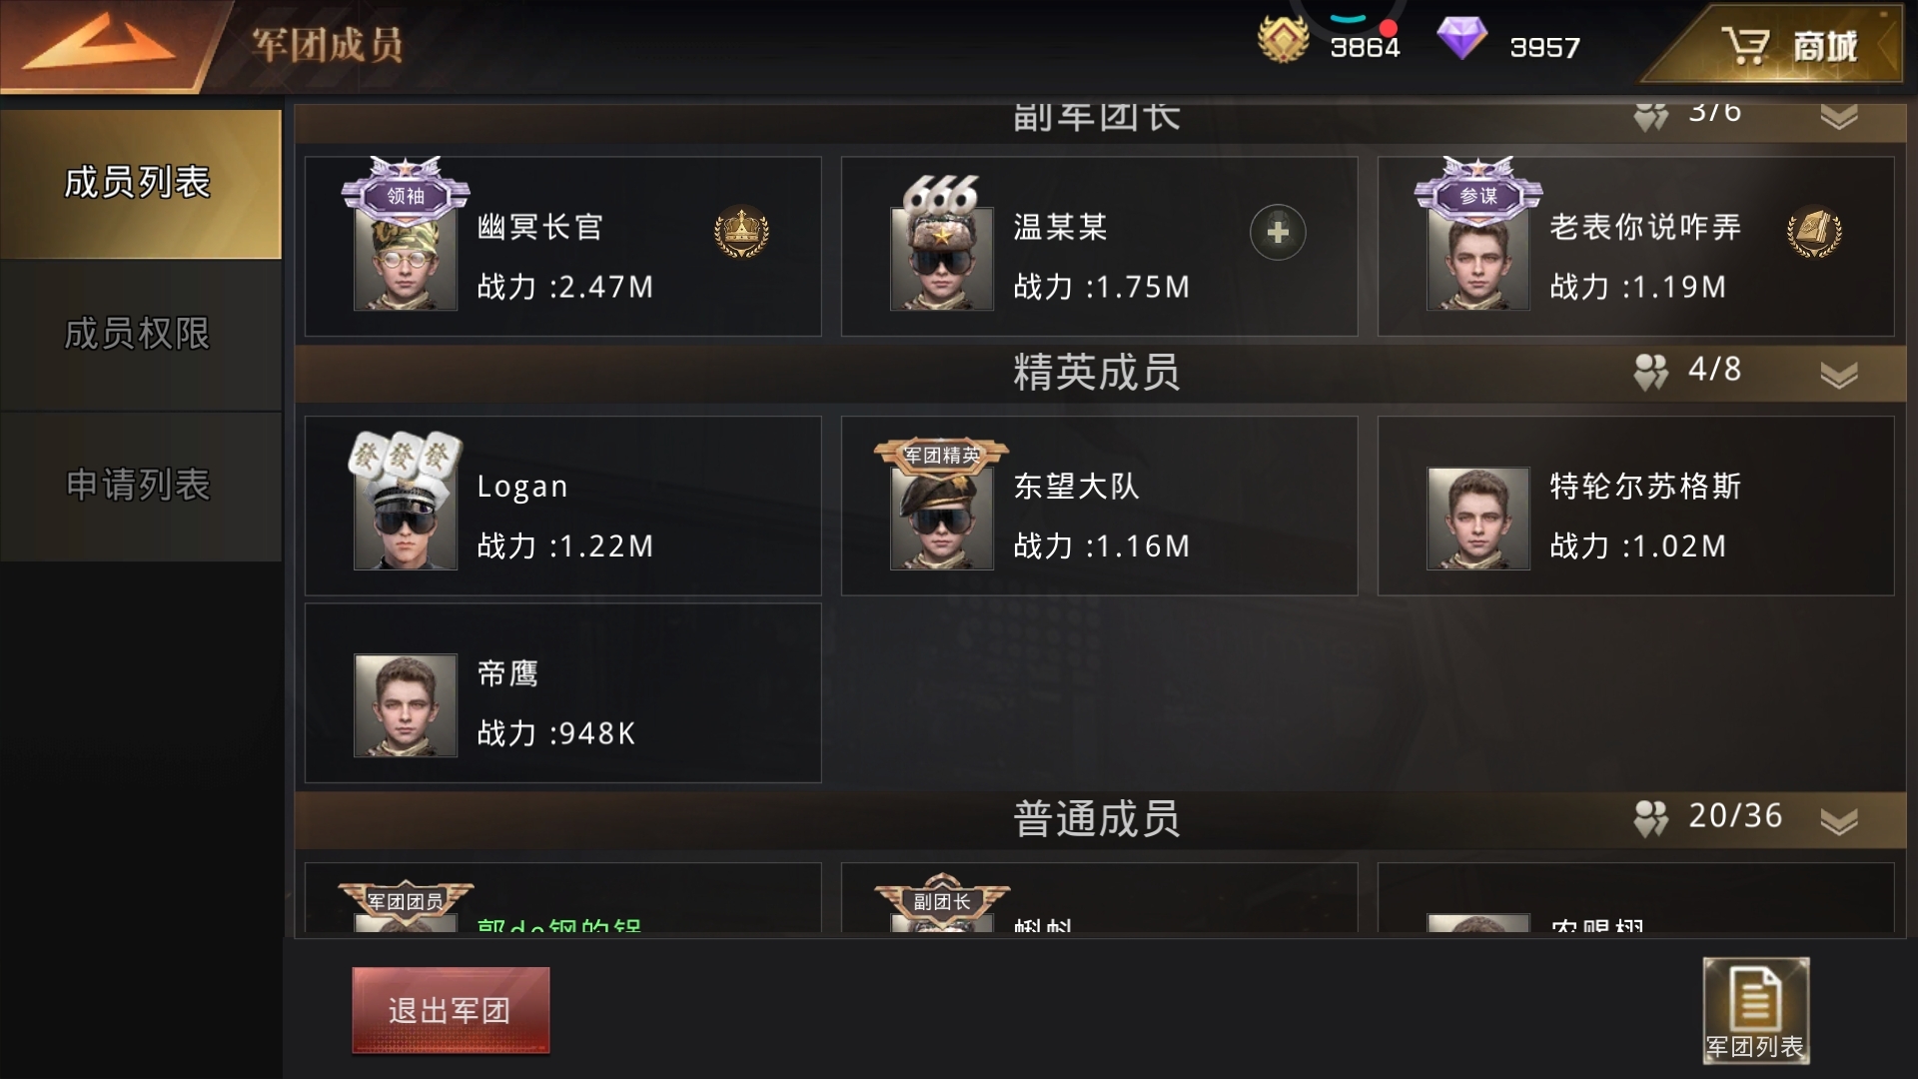Click the red 退出军团 button
Viewport: 1918px width, 1079px height.
pos(451,1010)
